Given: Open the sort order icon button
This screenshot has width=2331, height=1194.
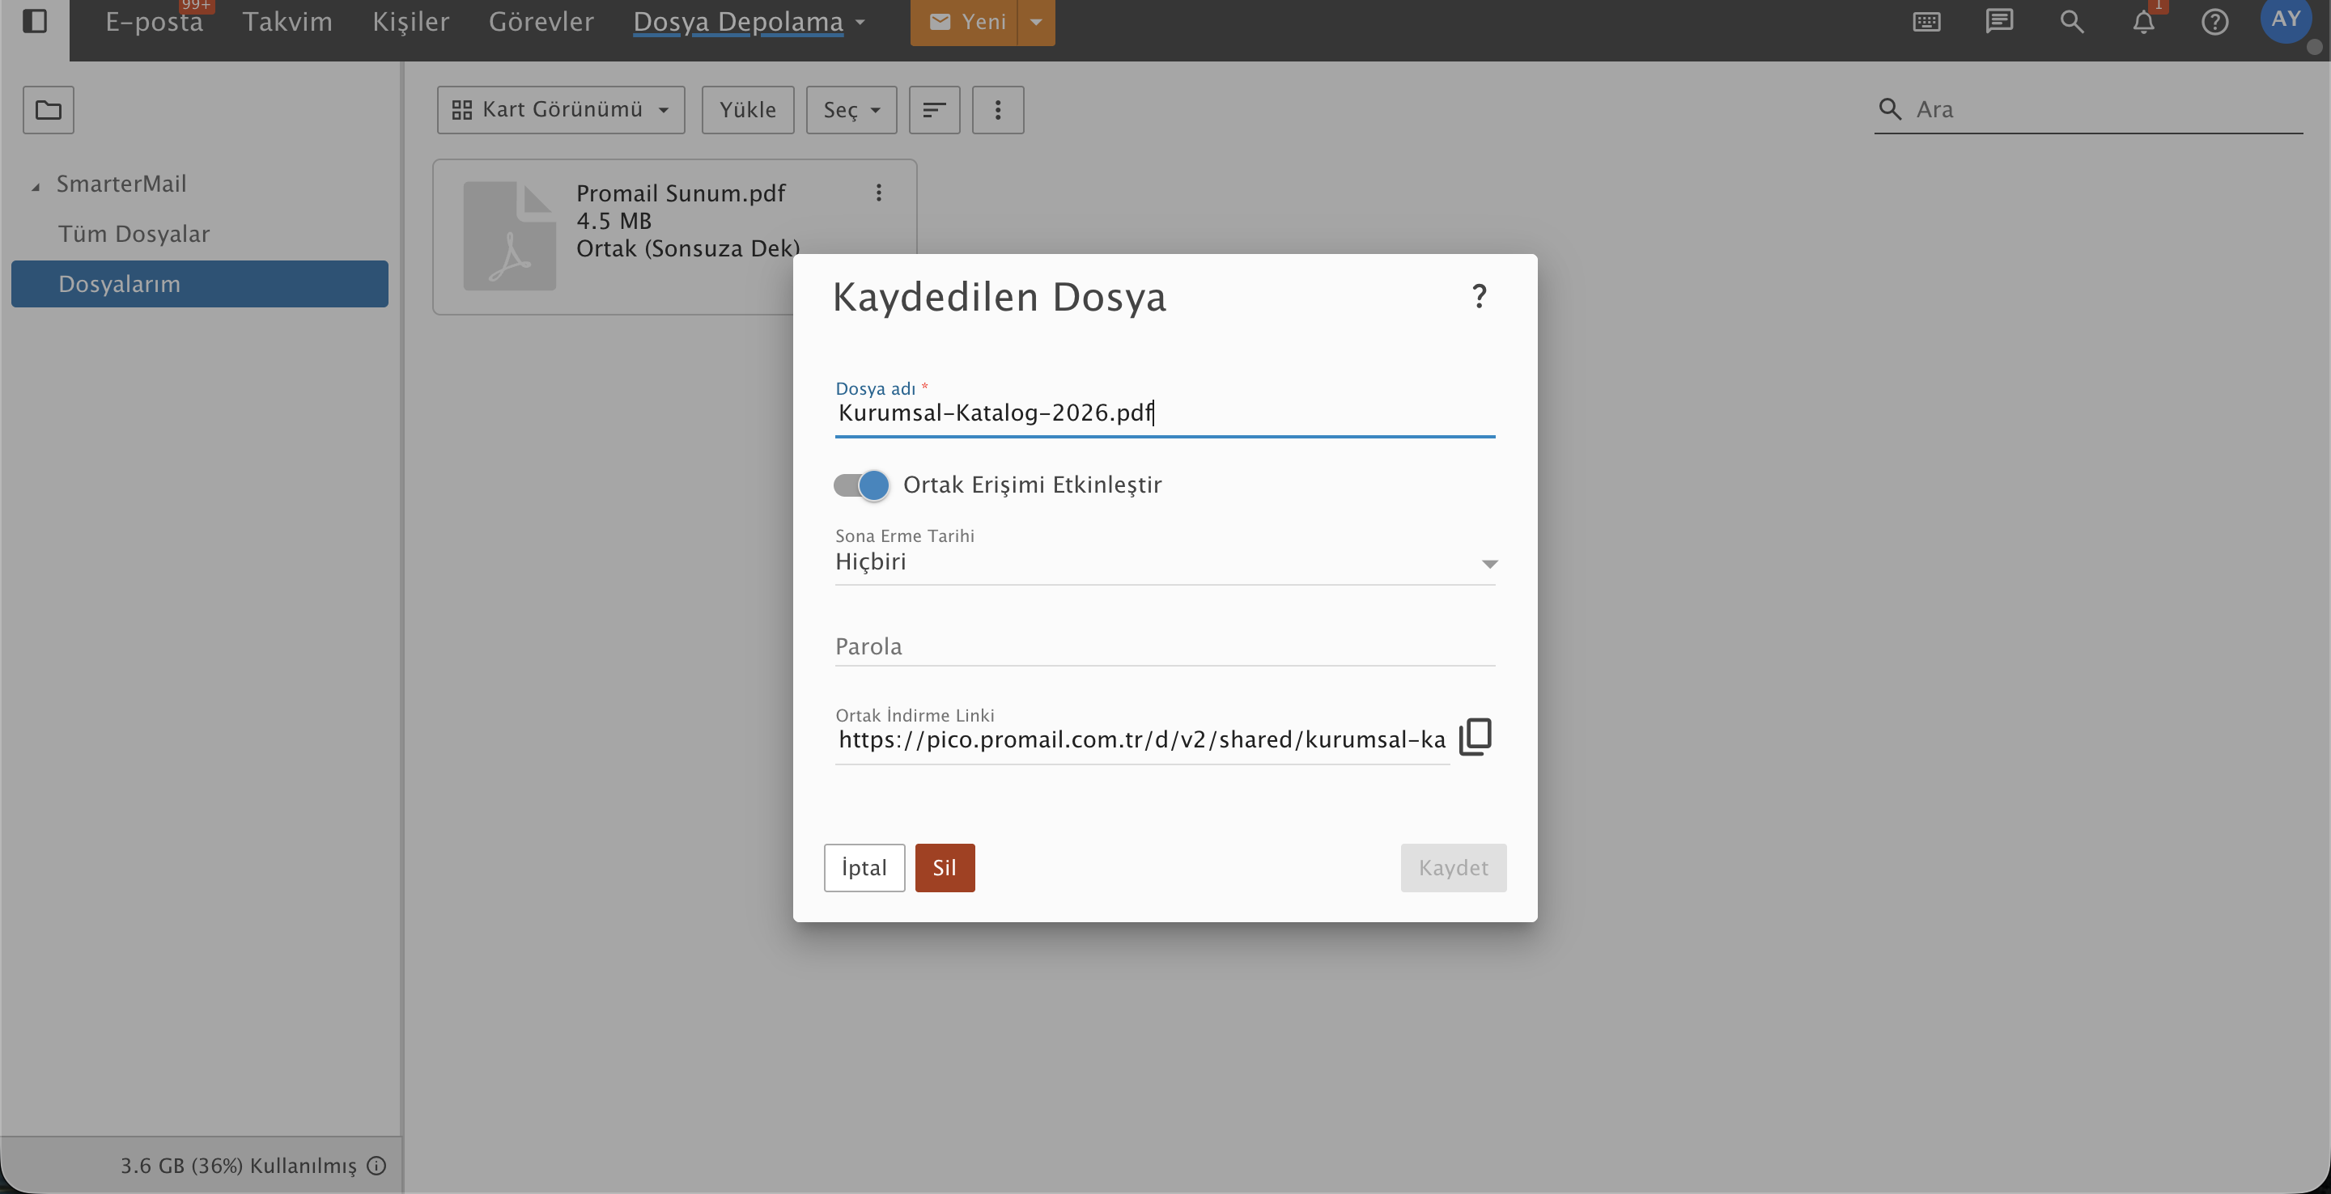Looking at the screenshot, I should point(934,110).
